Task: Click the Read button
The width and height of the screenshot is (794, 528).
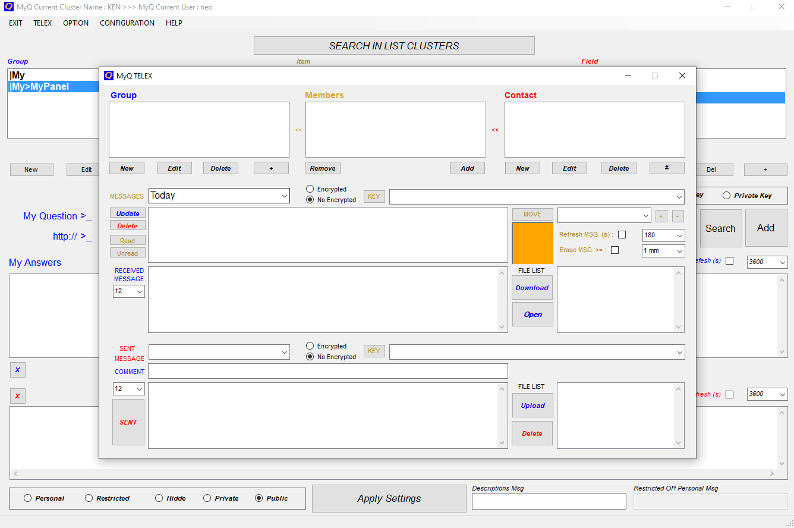Action: (128, 241)
